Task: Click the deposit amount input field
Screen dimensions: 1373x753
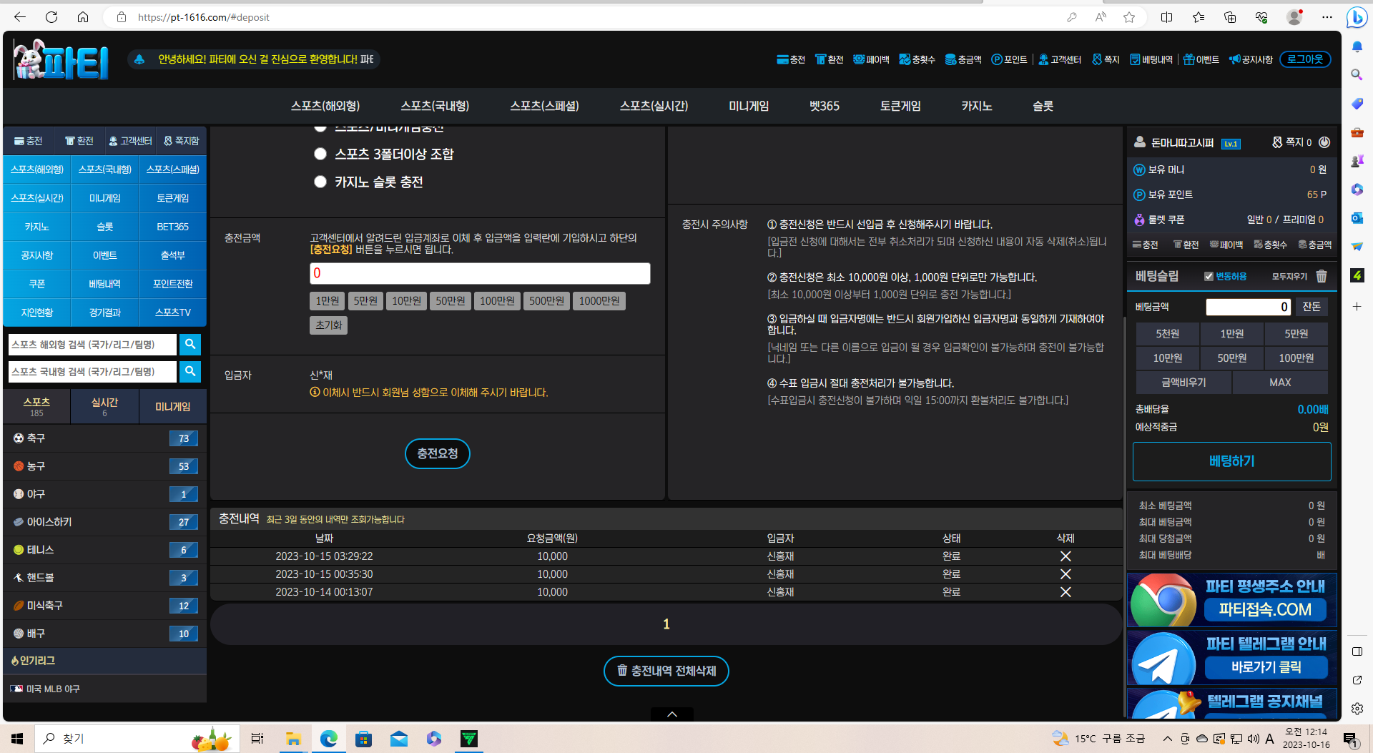Action: tap(480, 273)
